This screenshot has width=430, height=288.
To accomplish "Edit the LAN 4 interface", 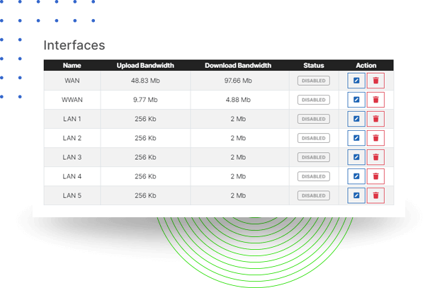I will pos(356,176).
